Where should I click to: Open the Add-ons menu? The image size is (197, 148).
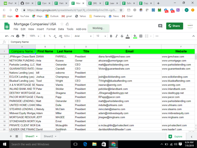click(81, 29)
